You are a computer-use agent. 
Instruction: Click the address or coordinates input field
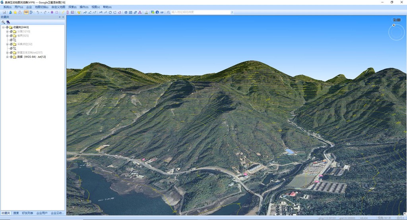[201, 12]
